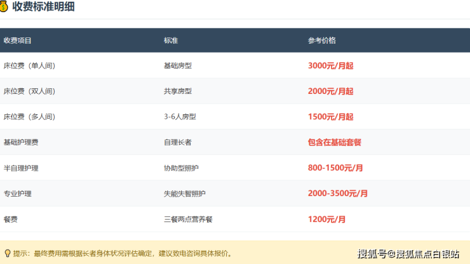Click the 3000元/月起 price
The image size is (470, 264).
pyautogui.click(x=330, y=65)
